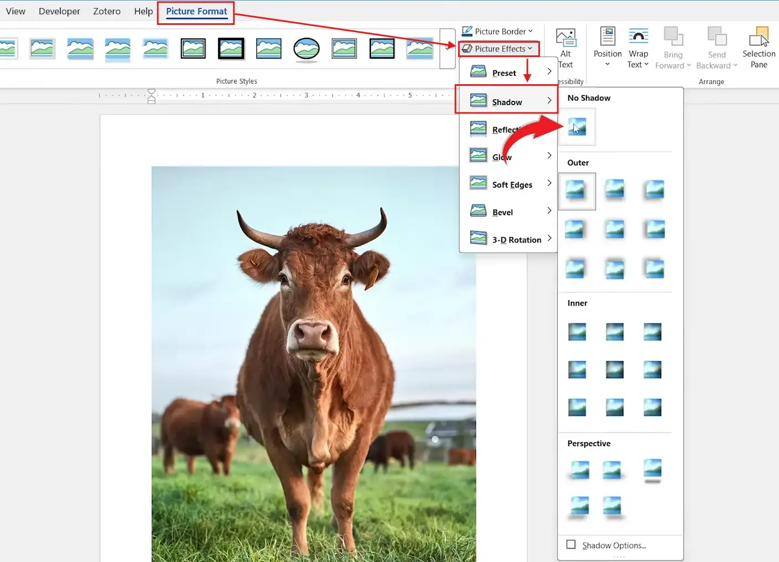Image resolution: width=779 pixels, height=562 pixels.
Task: Select the last Perspective shadow in first row
Action: pyautogui.click(x=652, y=471)
